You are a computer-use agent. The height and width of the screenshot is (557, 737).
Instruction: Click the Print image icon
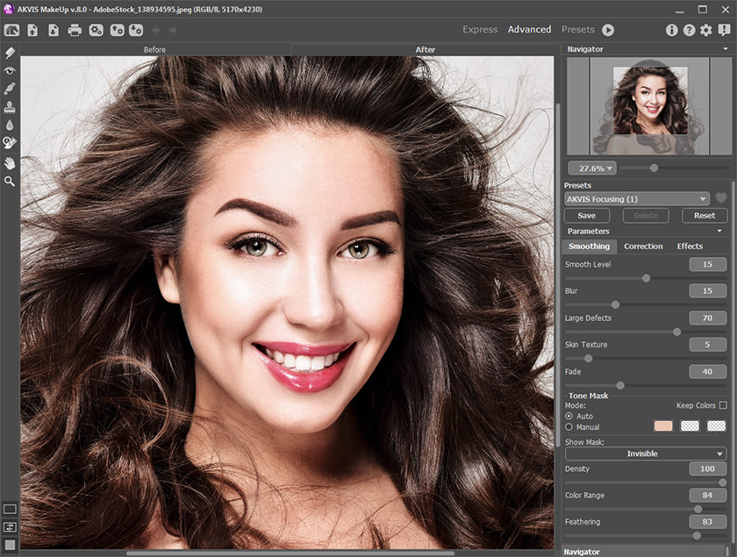coord(75,30)
